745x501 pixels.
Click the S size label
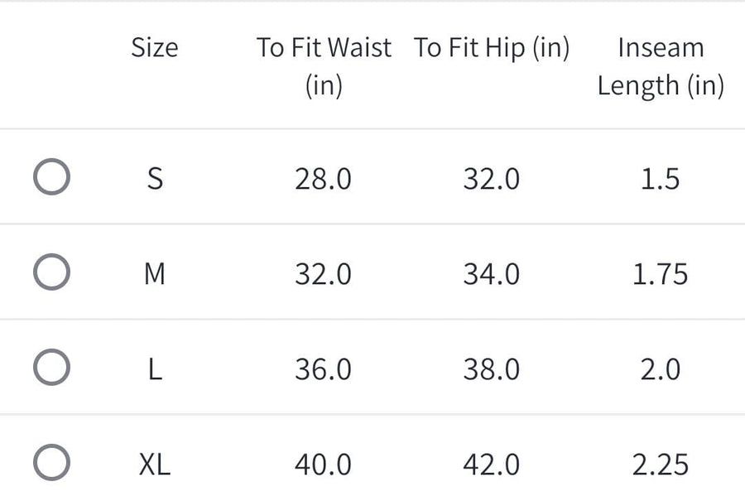click(x=155, y=179)
